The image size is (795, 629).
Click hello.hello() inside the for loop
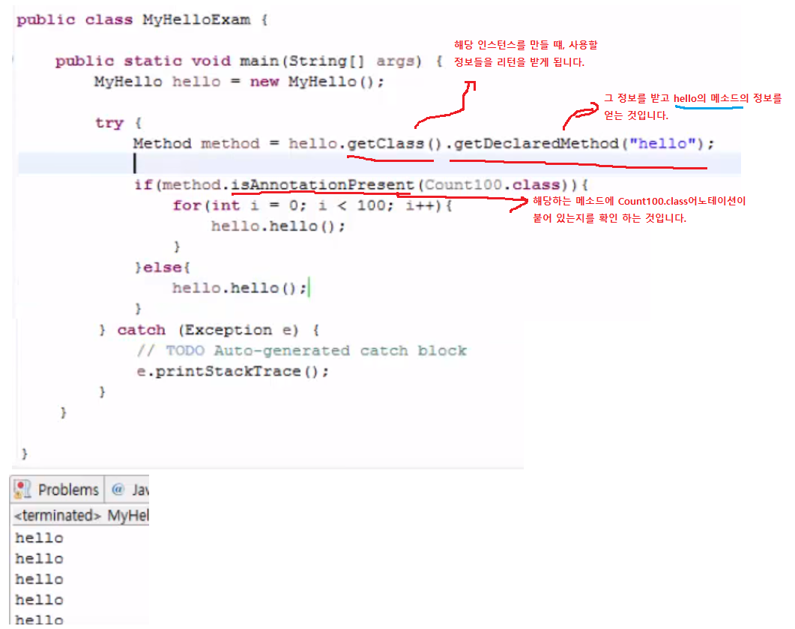(278, 226)
